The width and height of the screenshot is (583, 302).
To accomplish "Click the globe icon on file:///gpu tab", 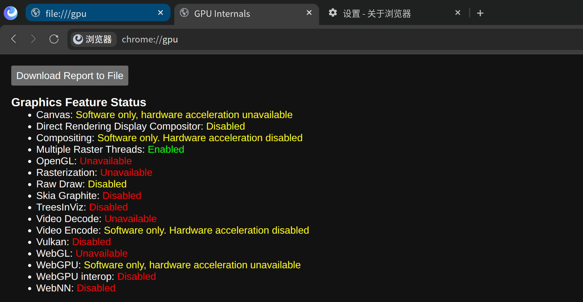I will (x=36, y=13).
